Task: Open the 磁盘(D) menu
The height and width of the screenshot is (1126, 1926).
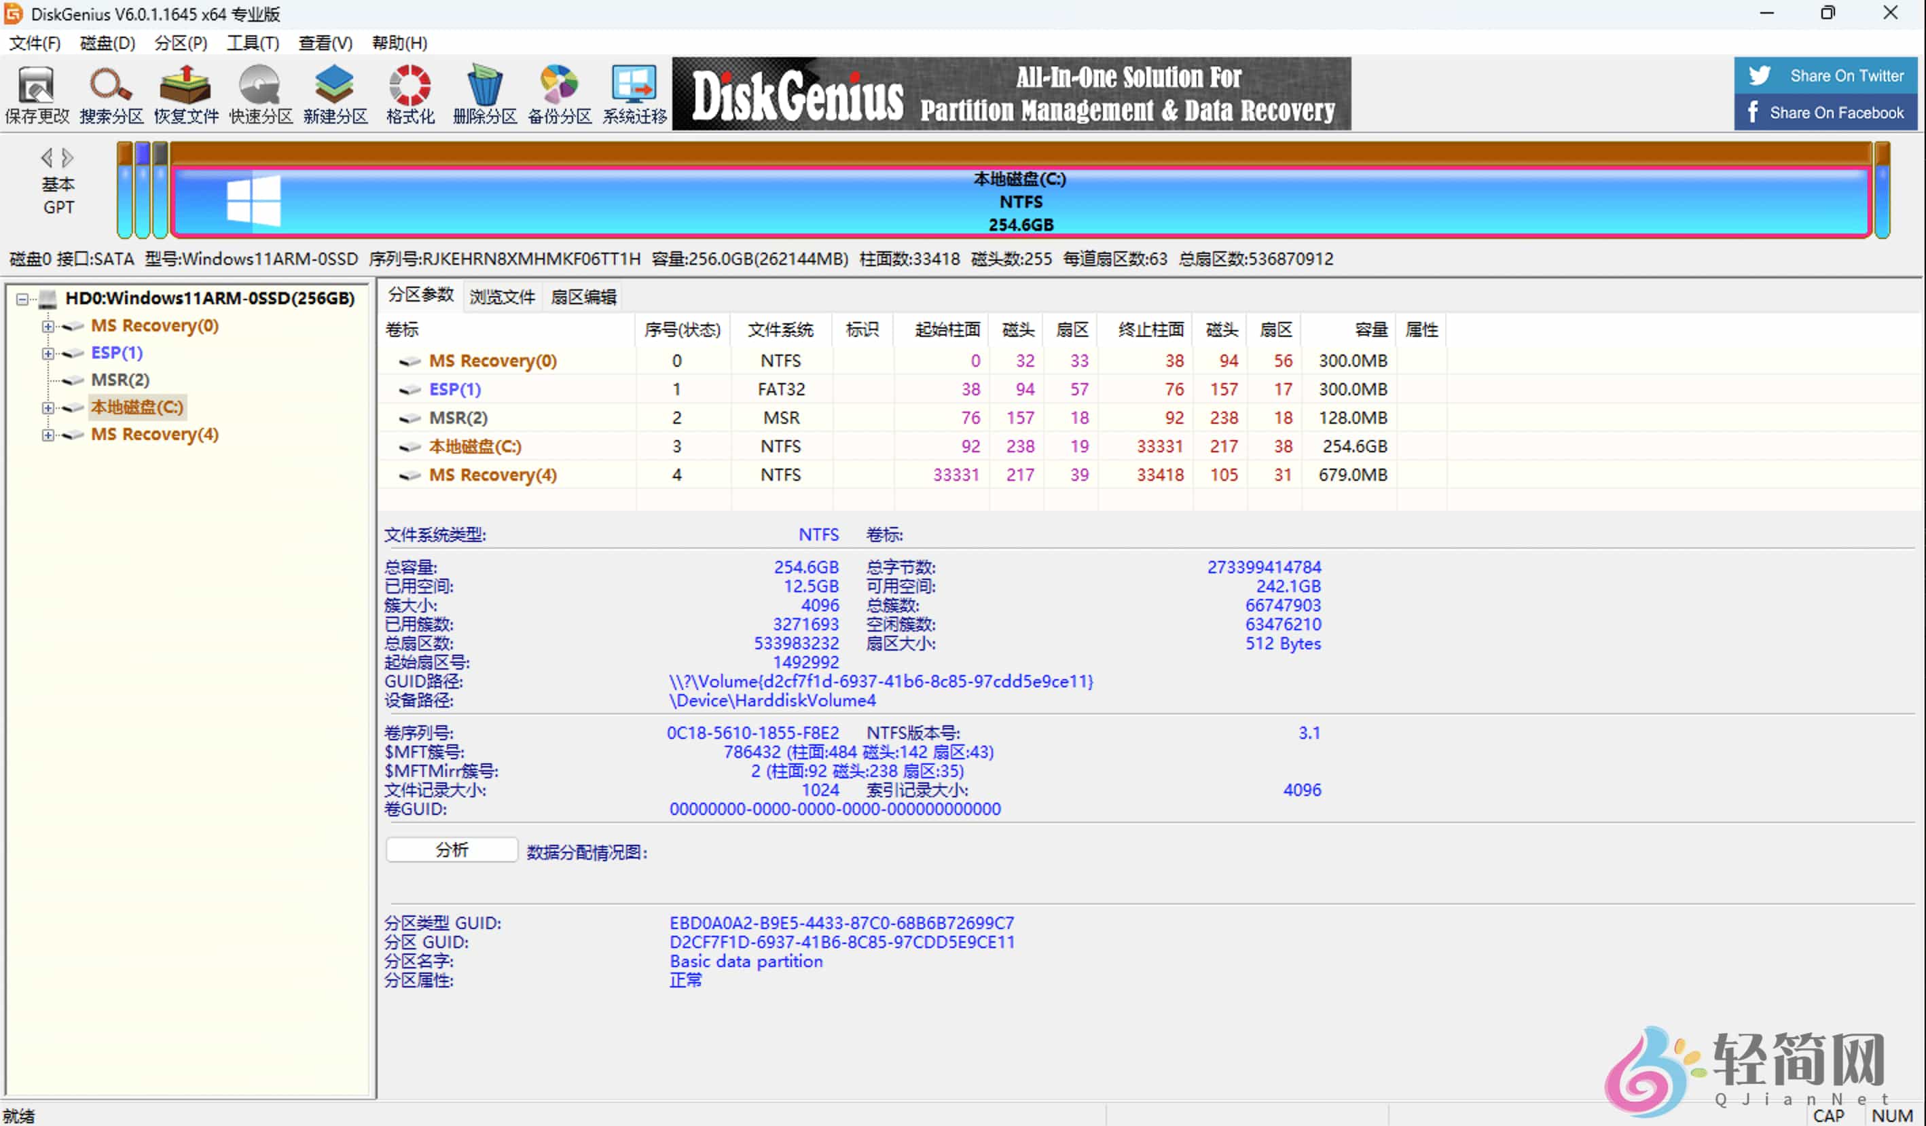Action: coord(108,43)
